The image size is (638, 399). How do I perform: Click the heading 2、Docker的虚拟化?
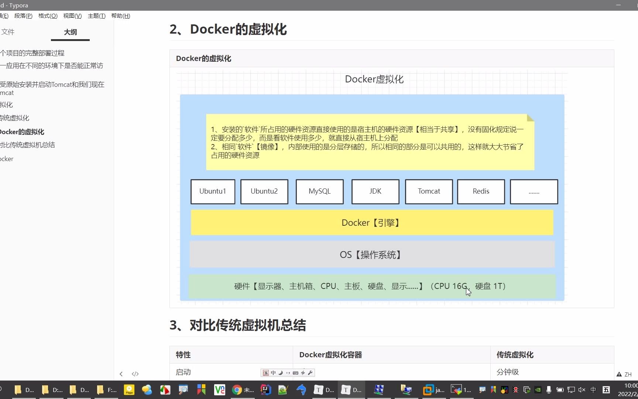(228, 30)
